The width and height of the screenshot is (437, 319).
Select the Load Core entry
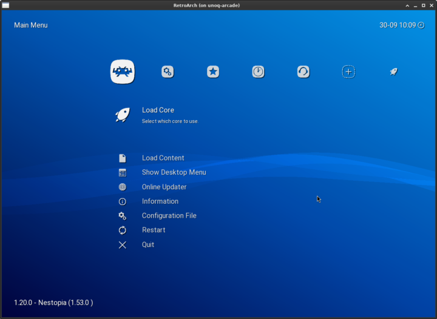pos(158,110)
